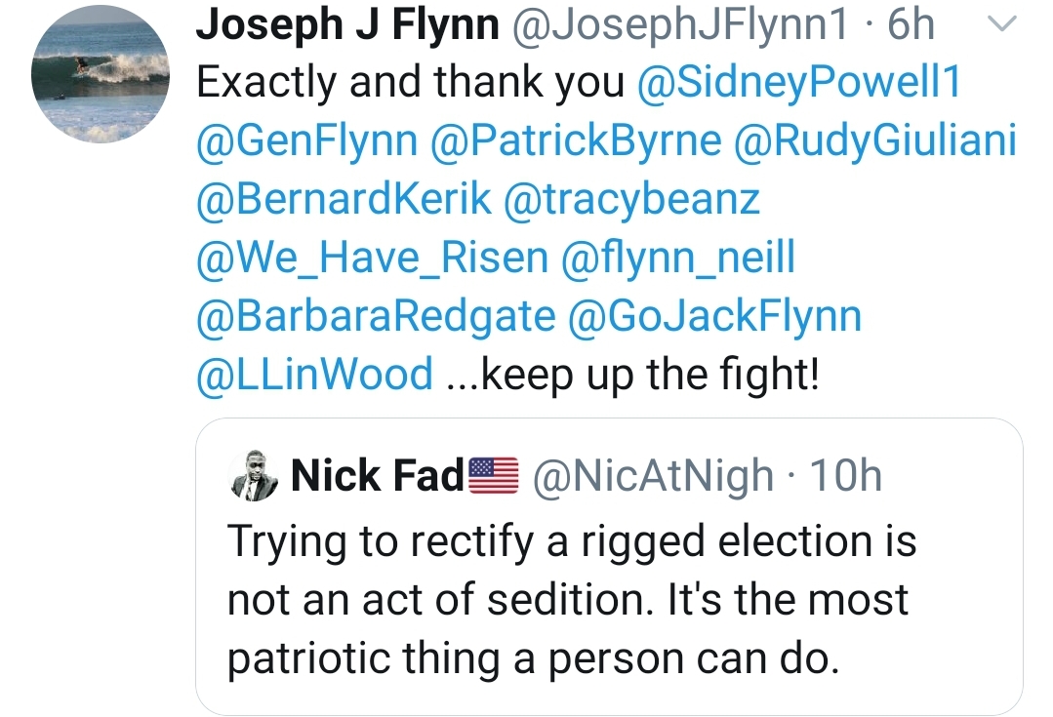Click the Joseph J Flynn display name
This screenshot has height=717, width=1053.
point(346,26)
